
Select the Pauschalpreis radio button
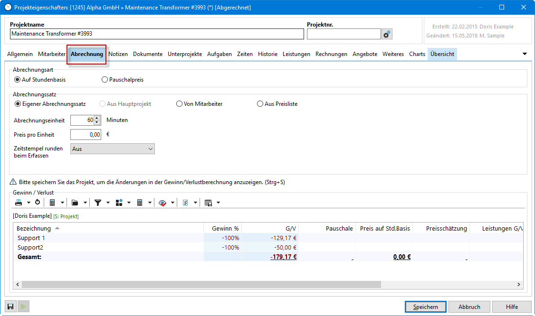tap(105, 80)
